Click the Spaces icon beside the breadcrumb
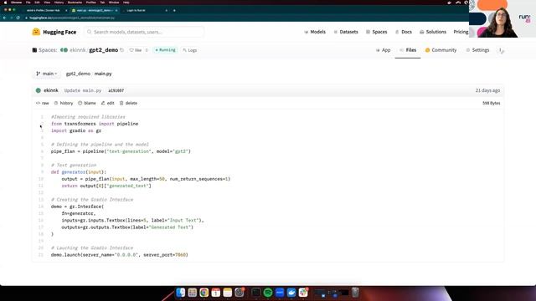The height and width of the screenshot is (301, 536). [34, 50]
